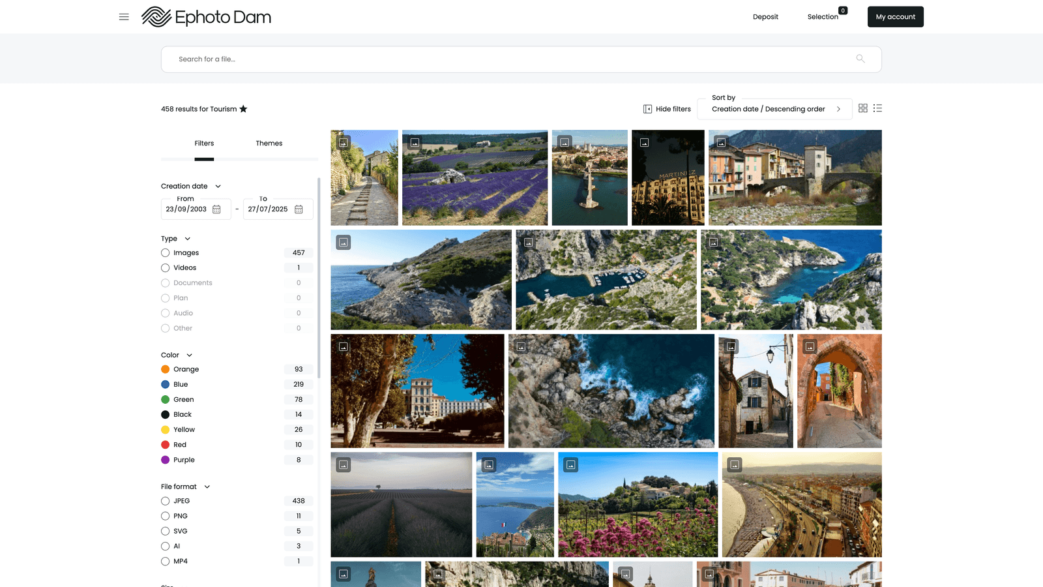The image size is (1043, 587).
Task: Select the ochre archway street photo icon
Action: (810, 346)
